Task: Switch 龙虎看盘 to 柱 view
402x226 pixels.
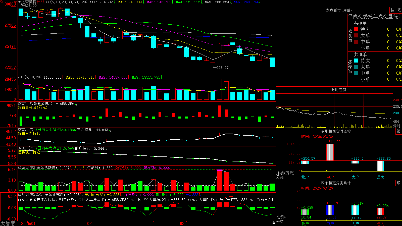Action: click(392, 10)
